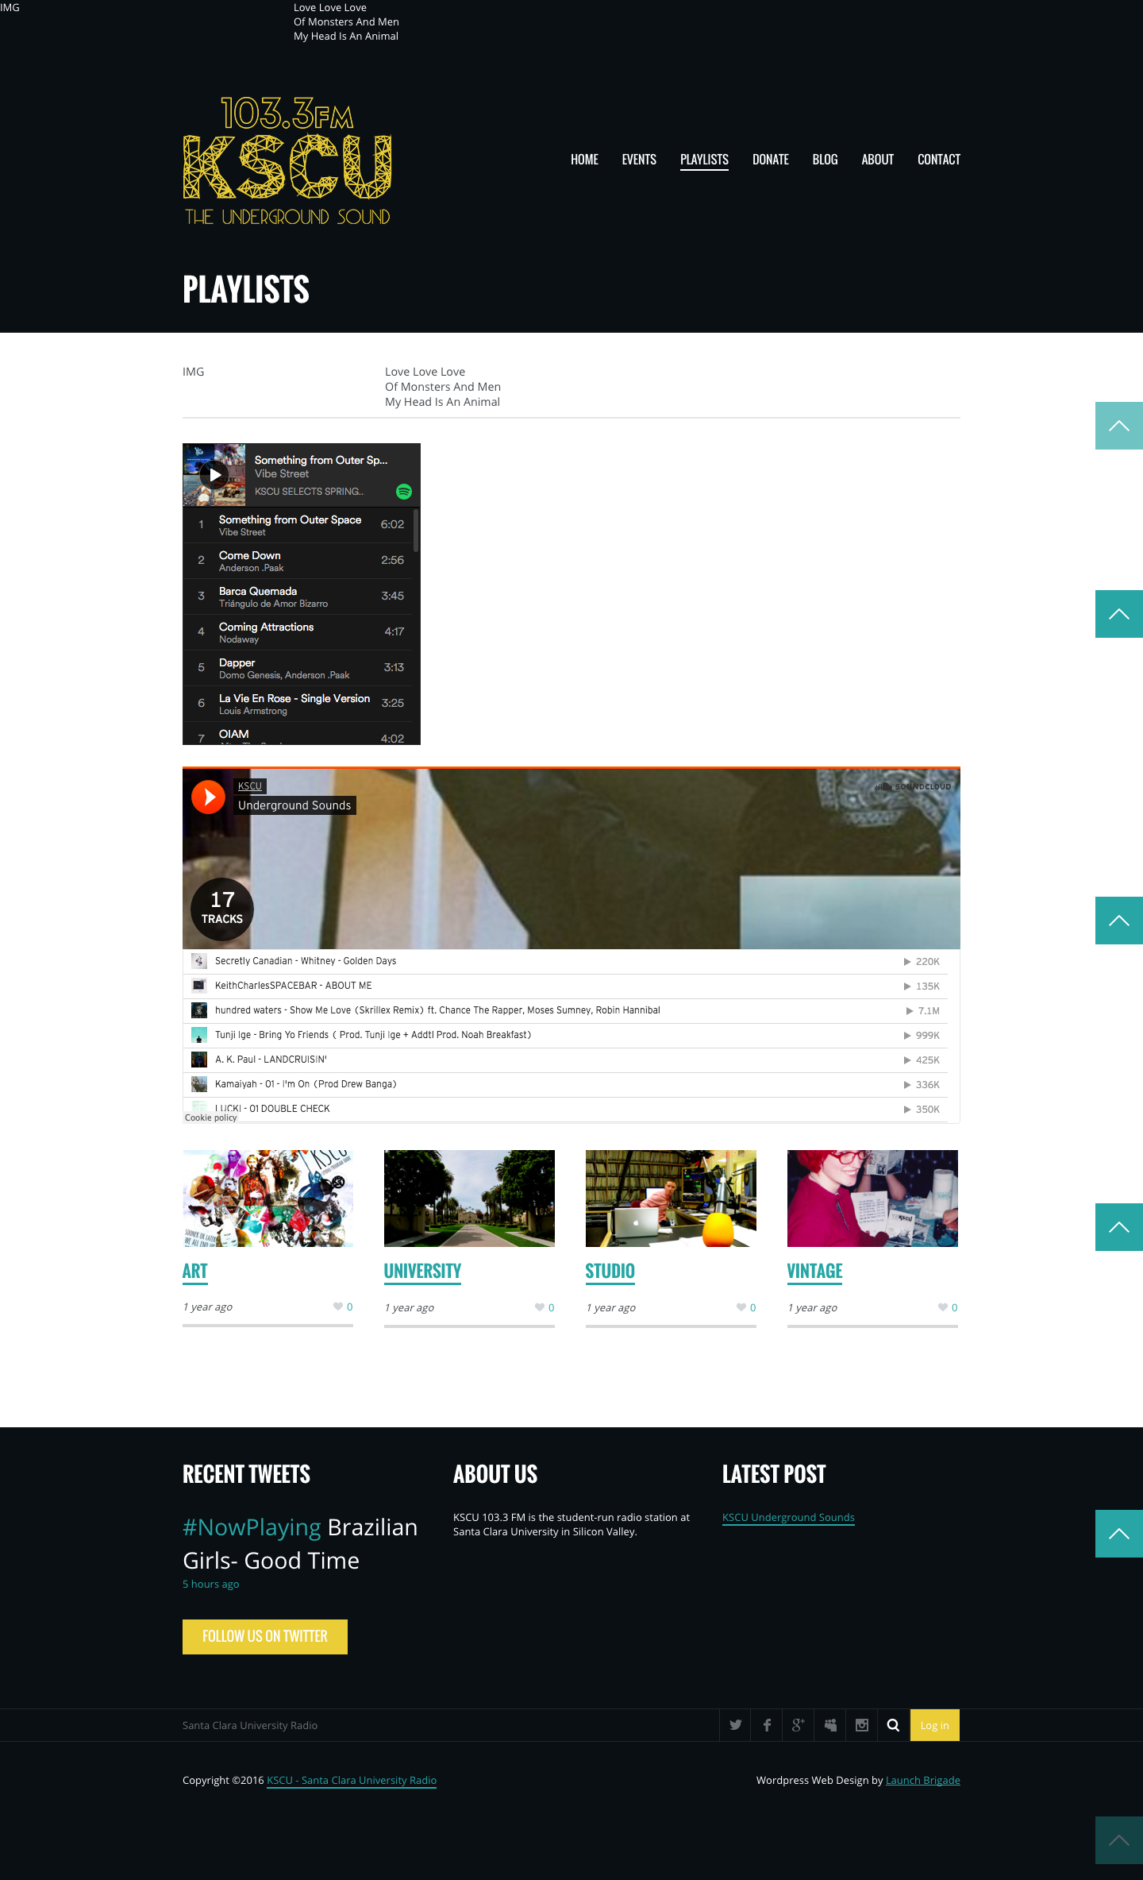The height and width of the screenshot is (1880, 1143).
Task: Open Spotify via the green logo icon
Action: pos(404,492)
